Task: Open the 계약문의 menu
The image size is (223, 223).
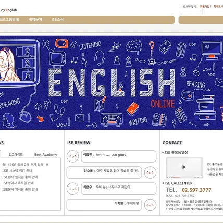Action: pos(35,19)
